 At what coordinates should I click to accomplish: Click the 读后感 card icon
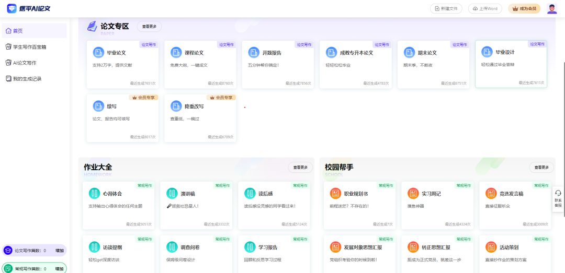pos(250,194)
